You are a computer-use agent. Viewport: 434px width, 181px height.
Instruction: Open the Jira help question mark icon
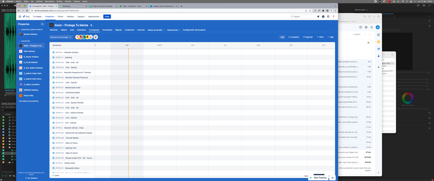(323, 16)
